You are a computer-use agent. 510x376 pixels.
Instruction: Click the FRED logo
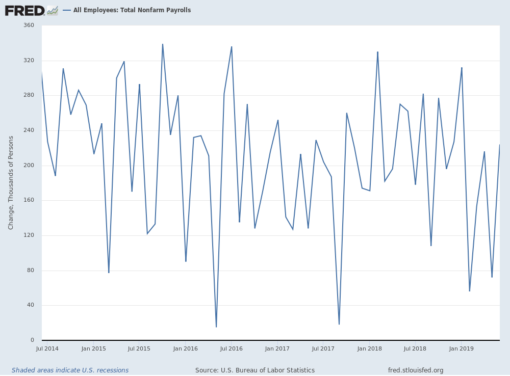click(24, 10)
